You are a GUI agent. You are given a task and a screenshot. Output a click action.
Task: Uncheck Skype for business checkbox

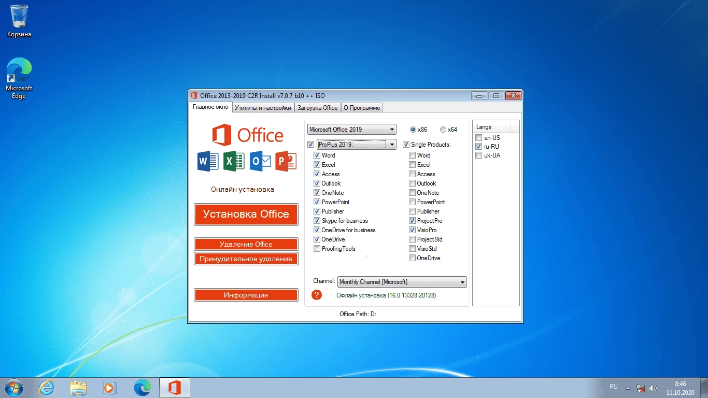(317, 221)
